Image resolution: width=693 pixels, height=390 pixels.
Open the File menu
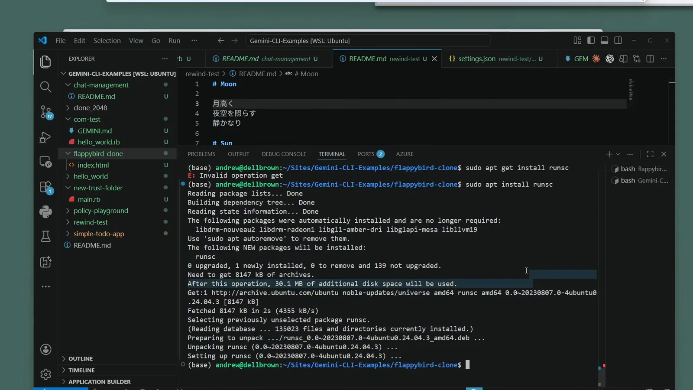(61, 40)
